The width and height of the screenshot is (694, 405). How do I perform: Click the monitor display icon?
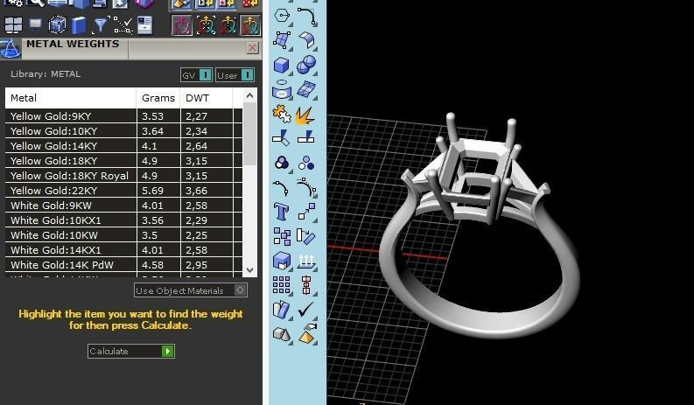(x=35, y=24)
